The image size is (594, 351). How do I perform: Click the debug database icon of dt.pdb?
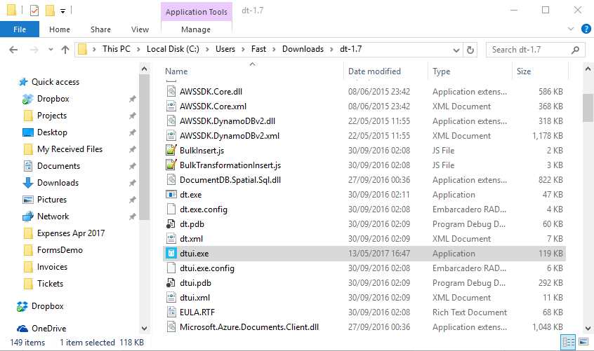[x=171, y=224]
